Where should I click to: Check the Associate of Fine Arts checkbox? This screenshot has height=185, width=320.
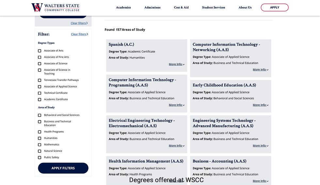coord(40,57)
